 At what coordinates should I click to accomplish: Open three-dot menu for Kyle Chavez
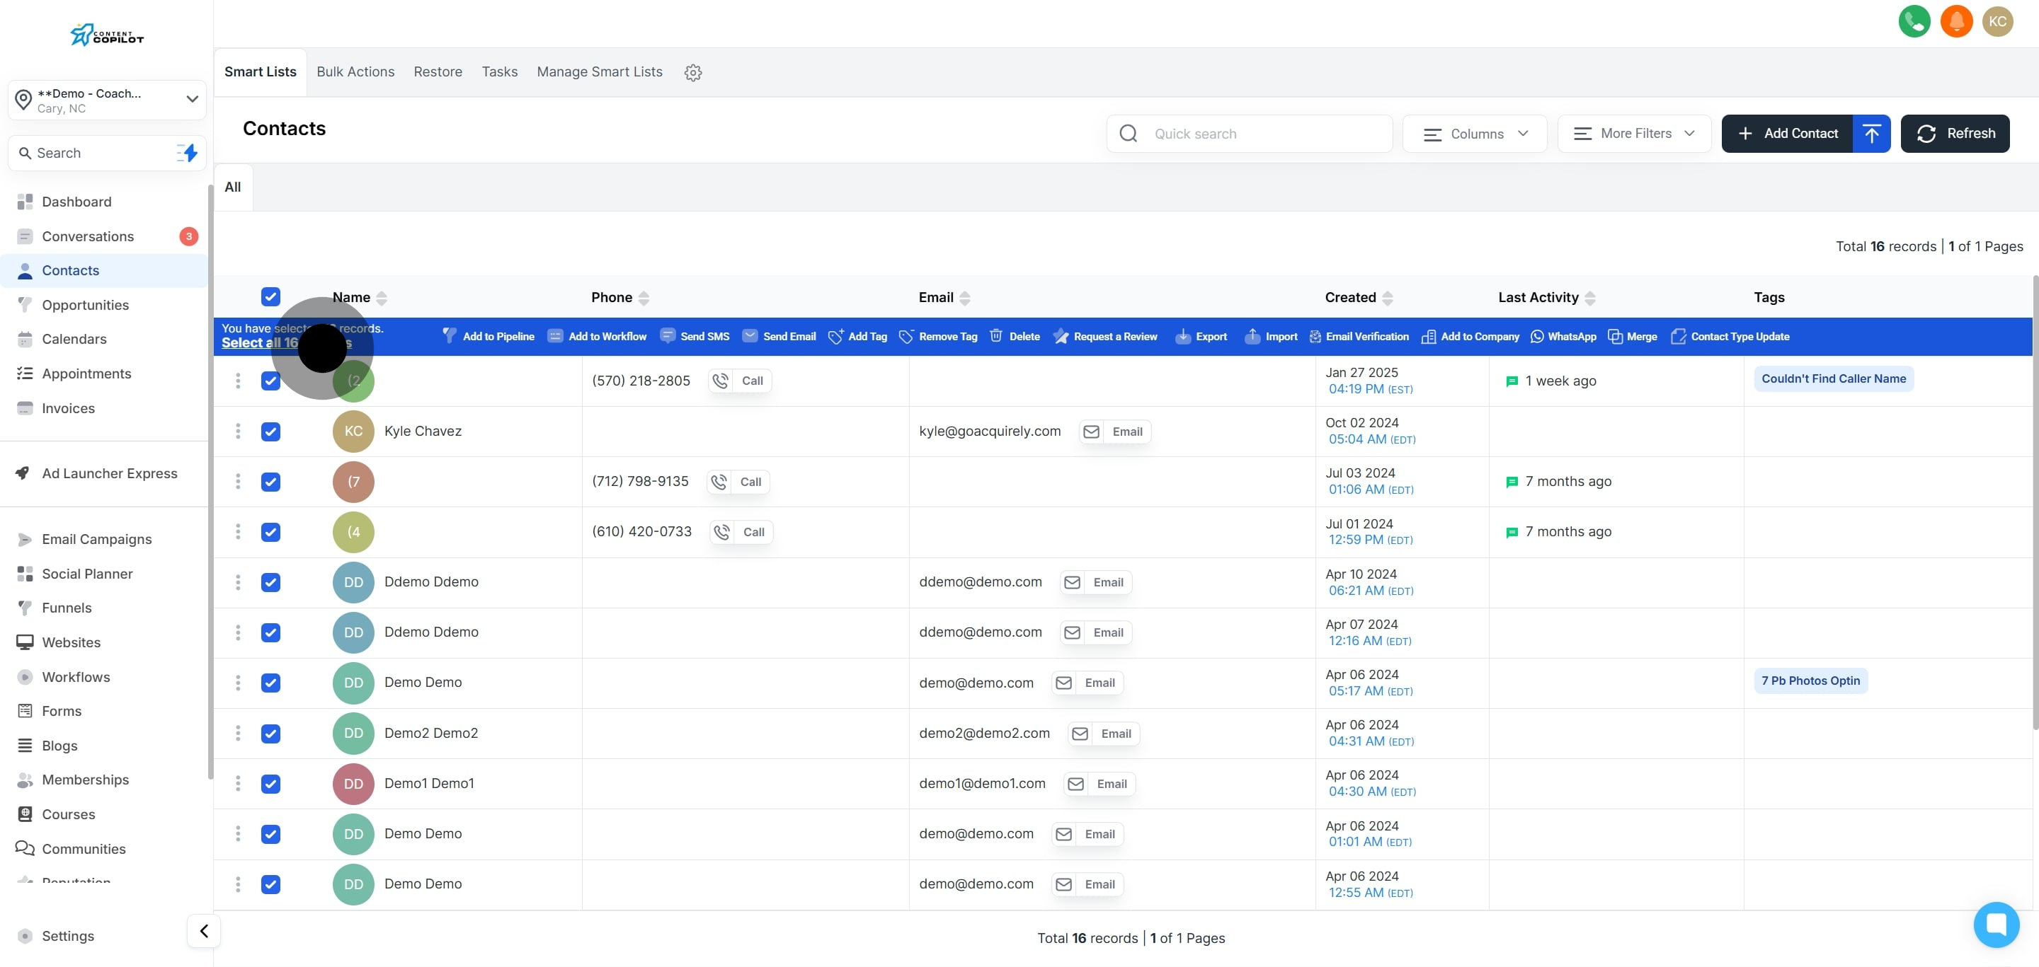coord(237,431)
